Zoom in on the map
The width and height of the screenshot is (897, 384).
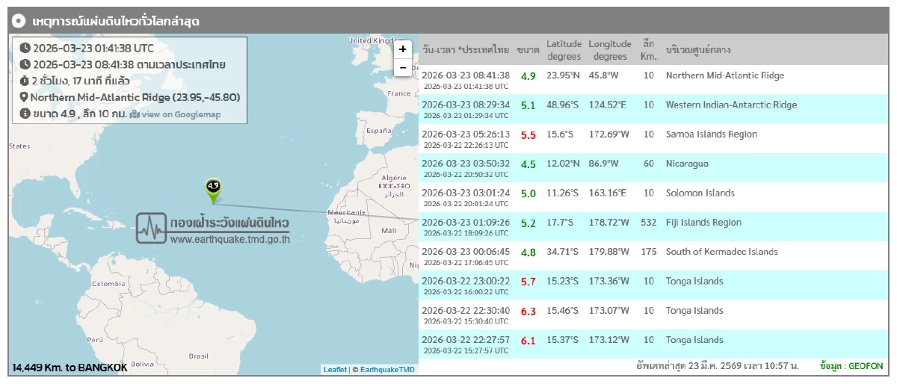tap(402, 49)
